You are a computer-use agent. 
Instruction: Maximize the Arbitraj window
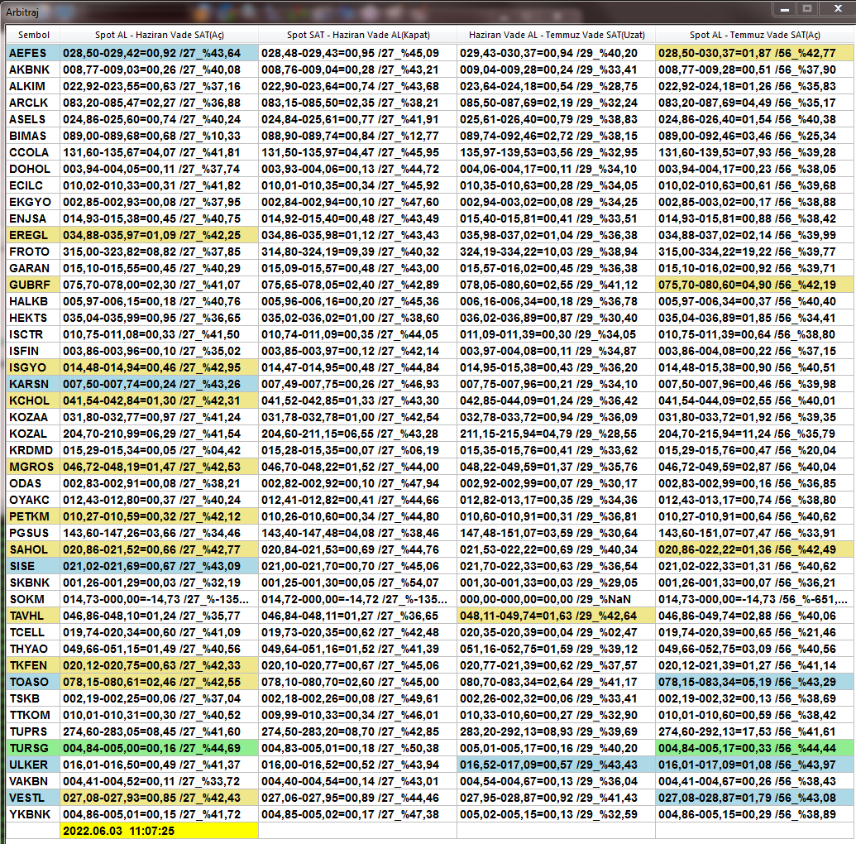[x=807, y=9]
